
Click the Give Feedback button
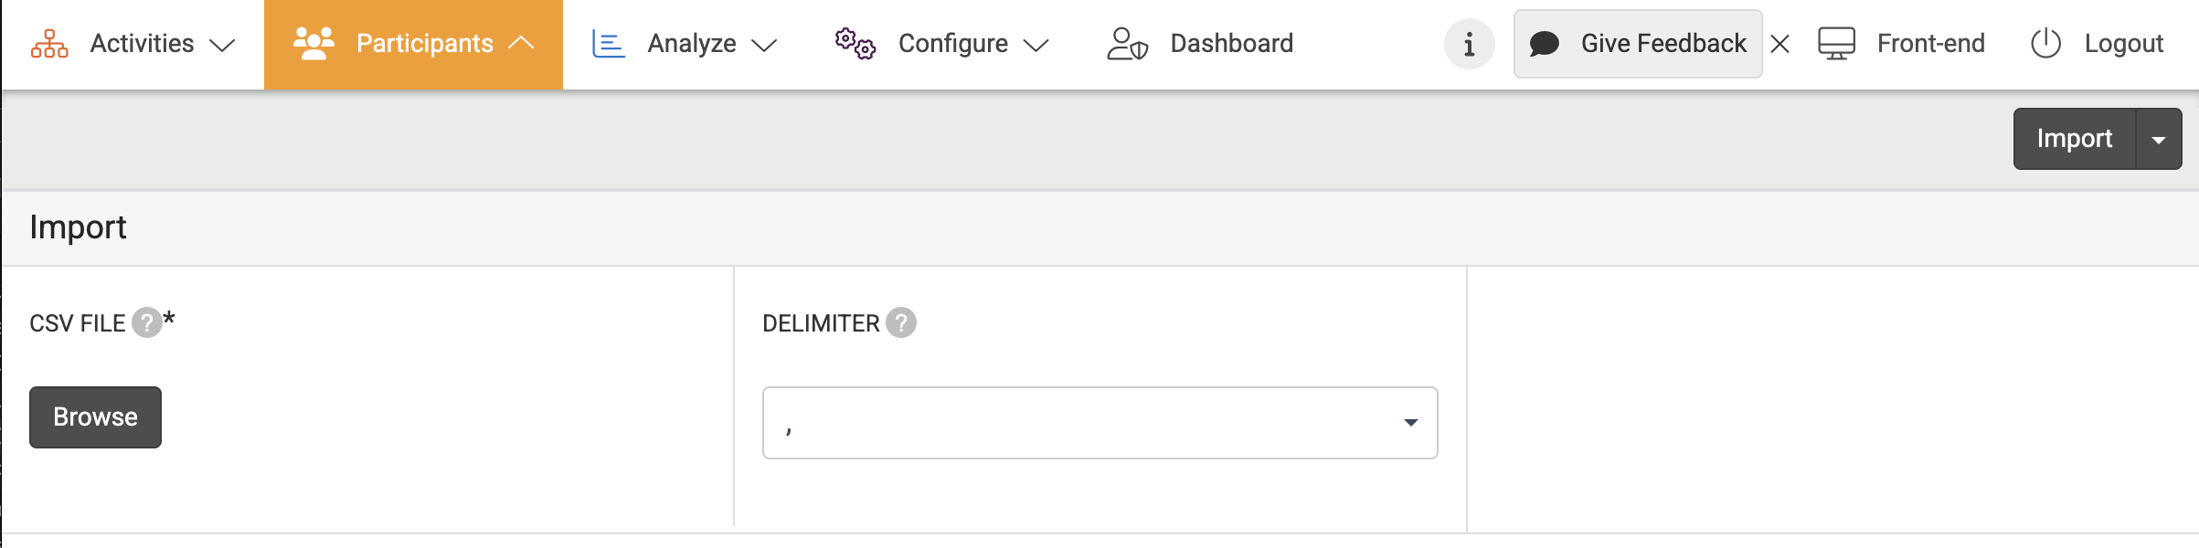tap(1638, 44)
